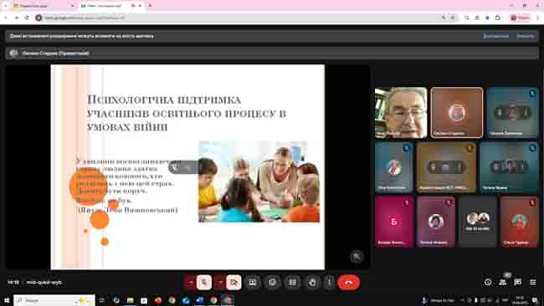Open the in-call chat panel

click(x=517, y=283)
